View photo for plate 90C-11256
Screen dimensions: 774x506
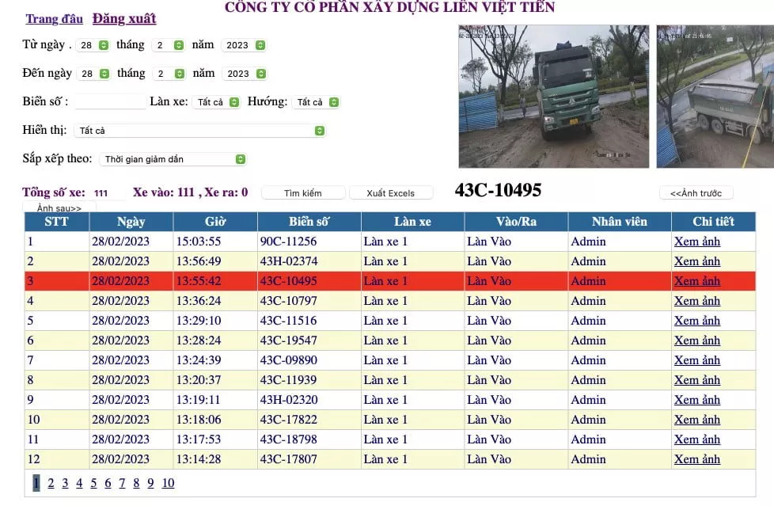point(697,242)
